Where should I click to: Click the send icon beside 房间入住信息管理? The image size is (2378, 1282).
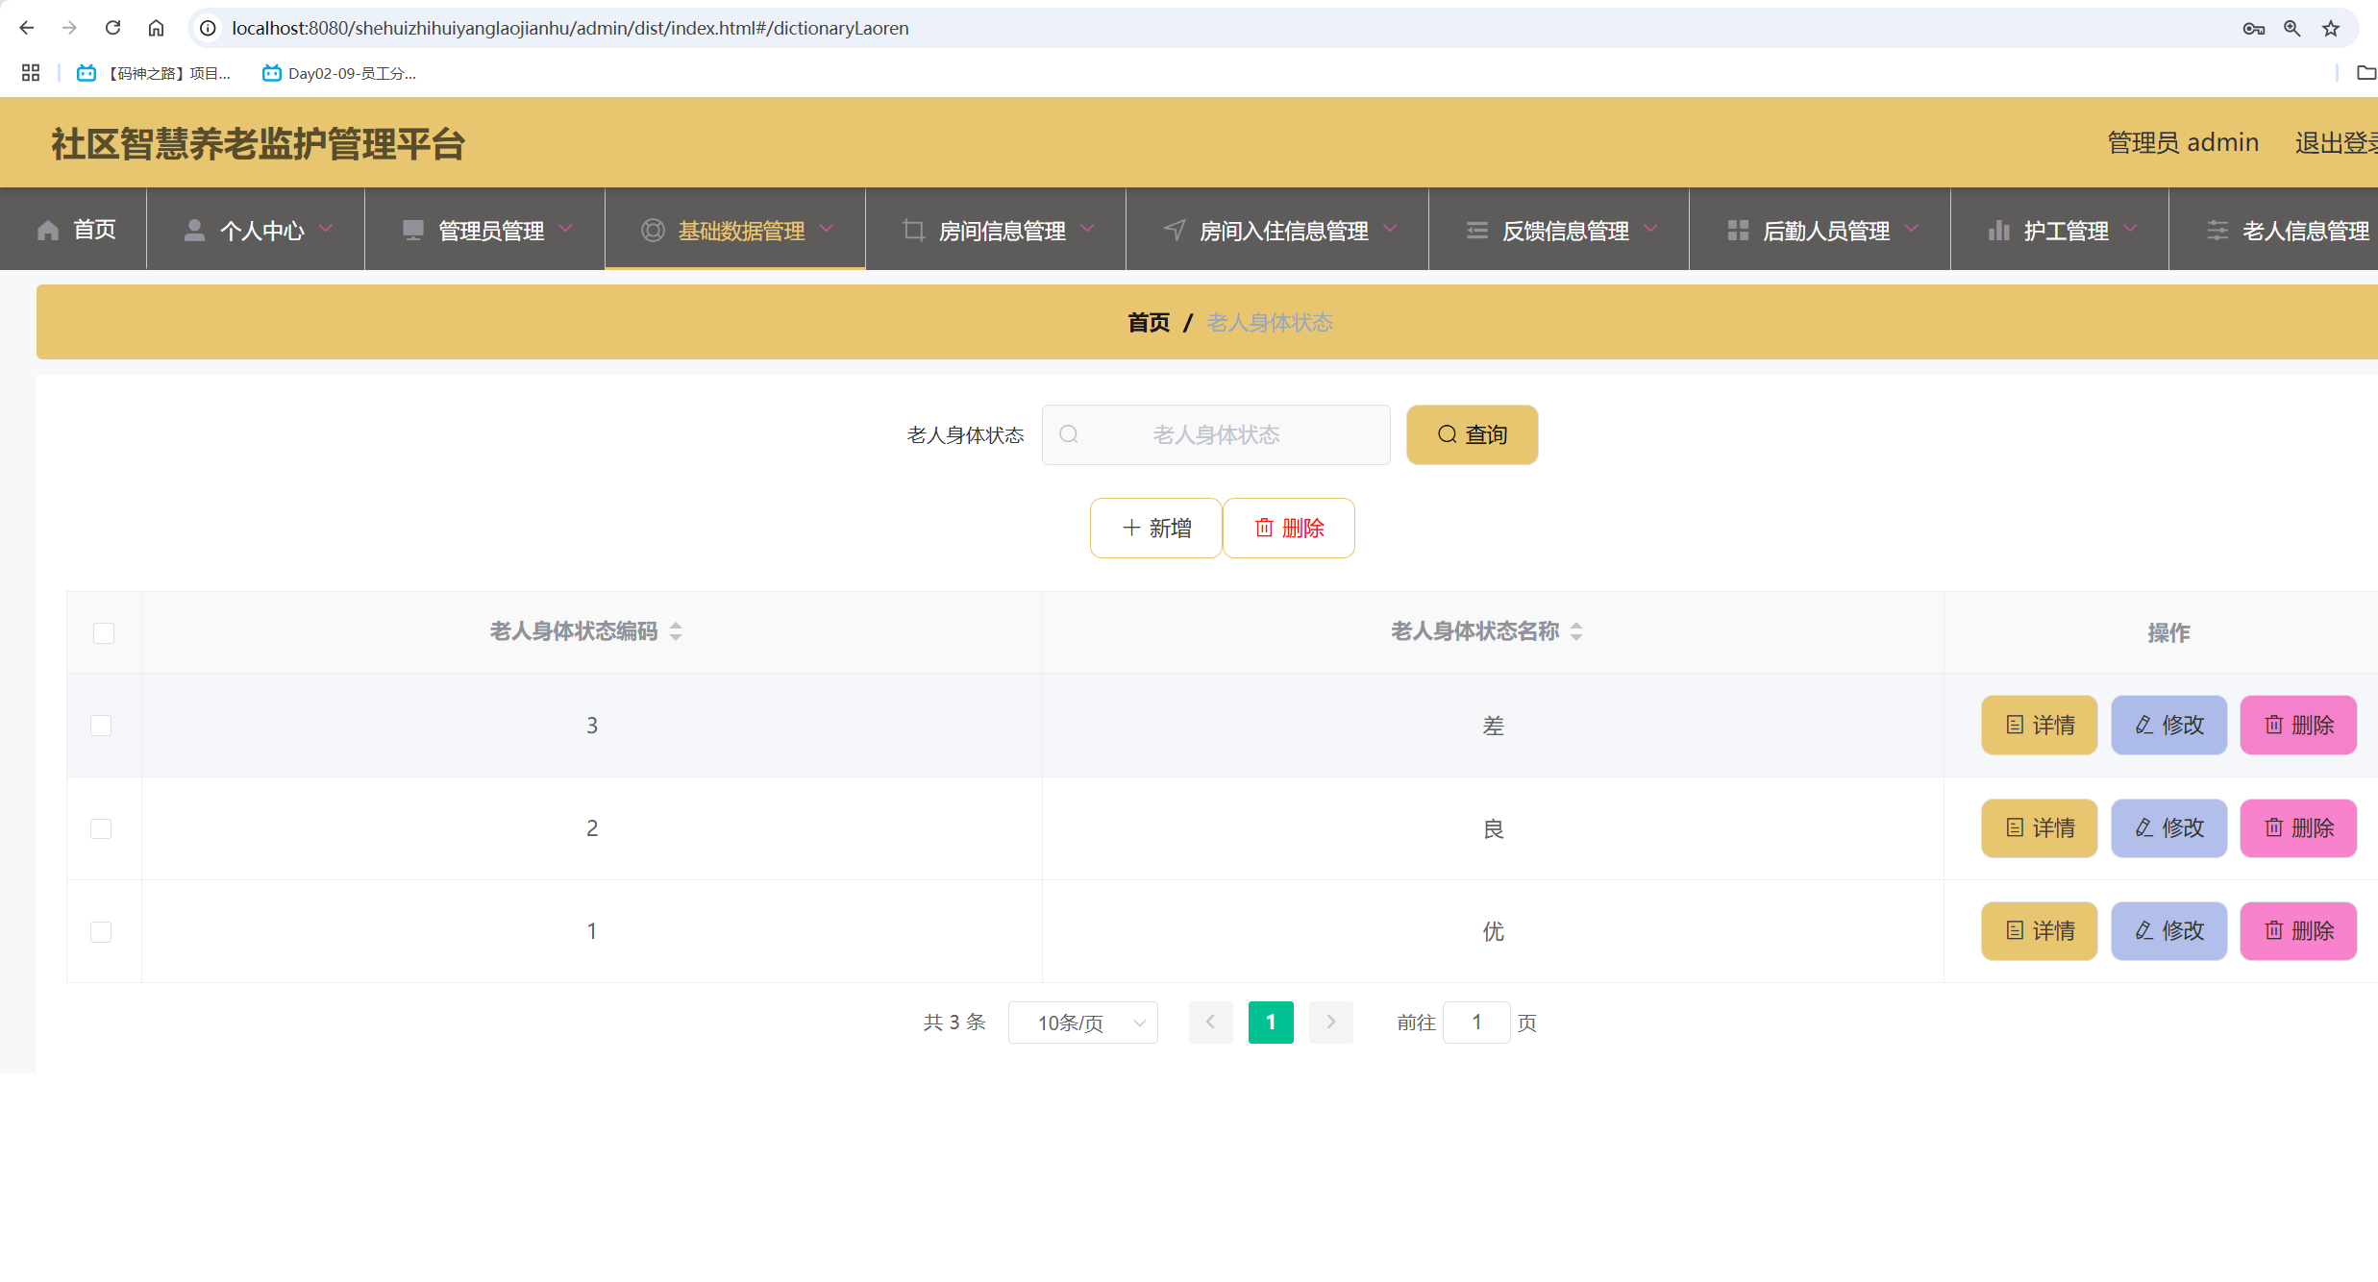pos(1174,230)
